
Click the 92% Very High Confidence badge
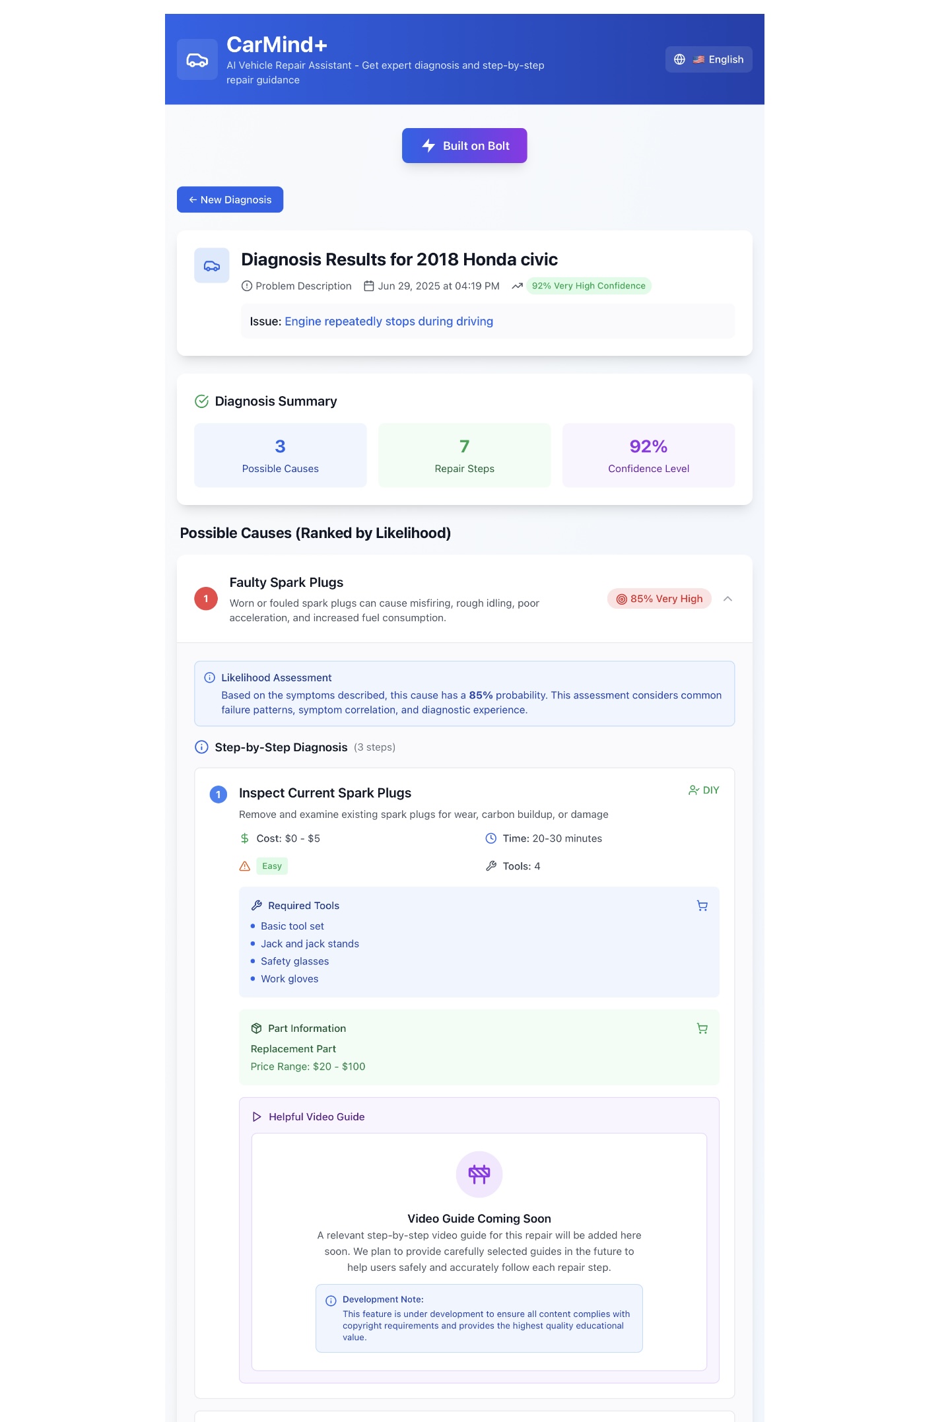tap(589, 286)
